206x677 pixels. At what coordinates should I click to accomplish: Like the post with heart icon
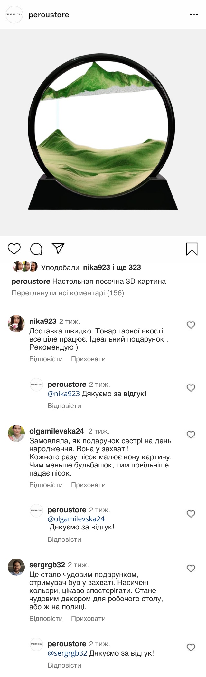[14, 249]
